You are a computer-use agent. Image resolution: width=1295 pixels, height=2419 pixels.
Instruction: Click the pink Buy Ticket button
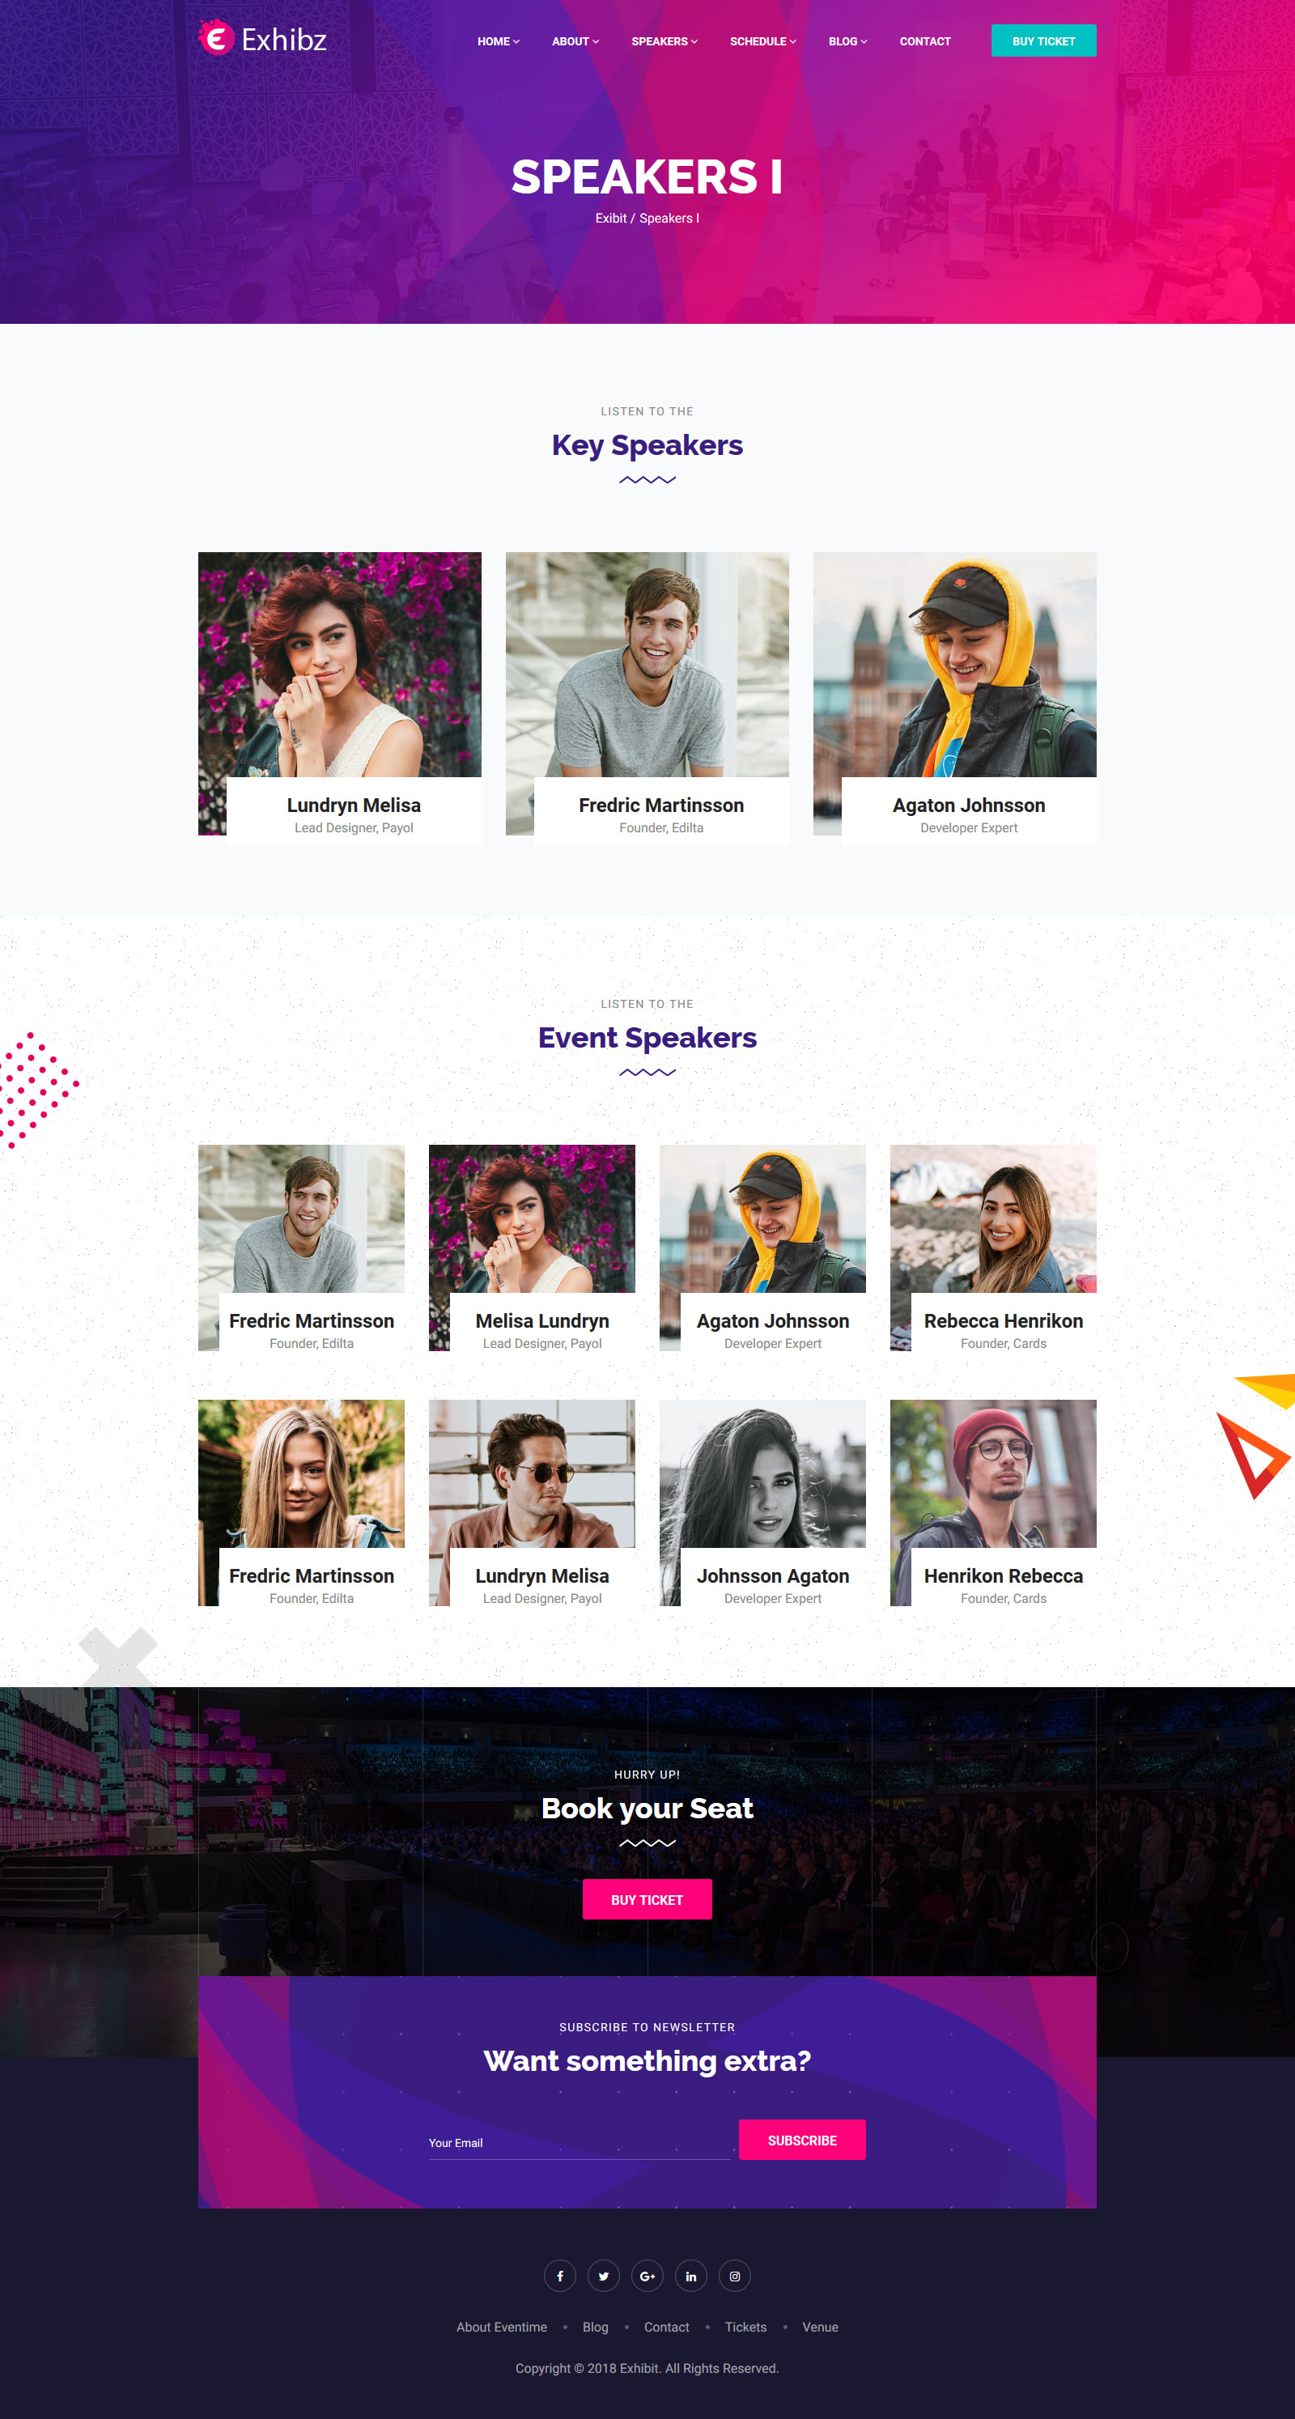(x=647, y=1898)
